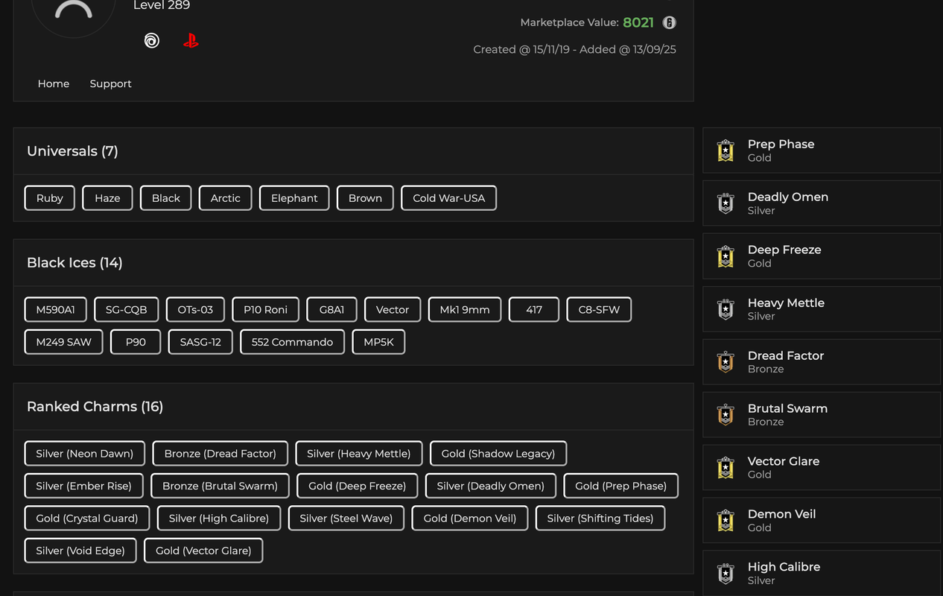Click the Deep Freeze gold charm icon
Screen dimensions: 943x596
725,256
